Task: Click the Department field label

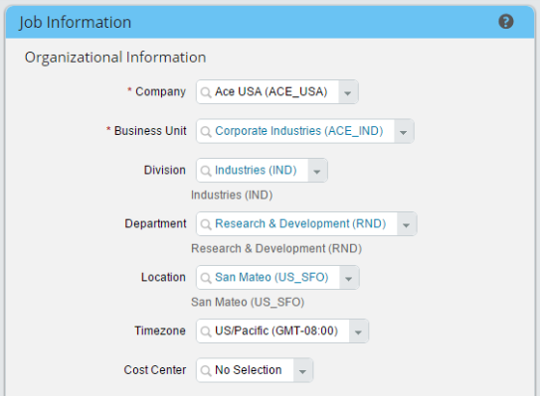Action: (x=155, y=223)
